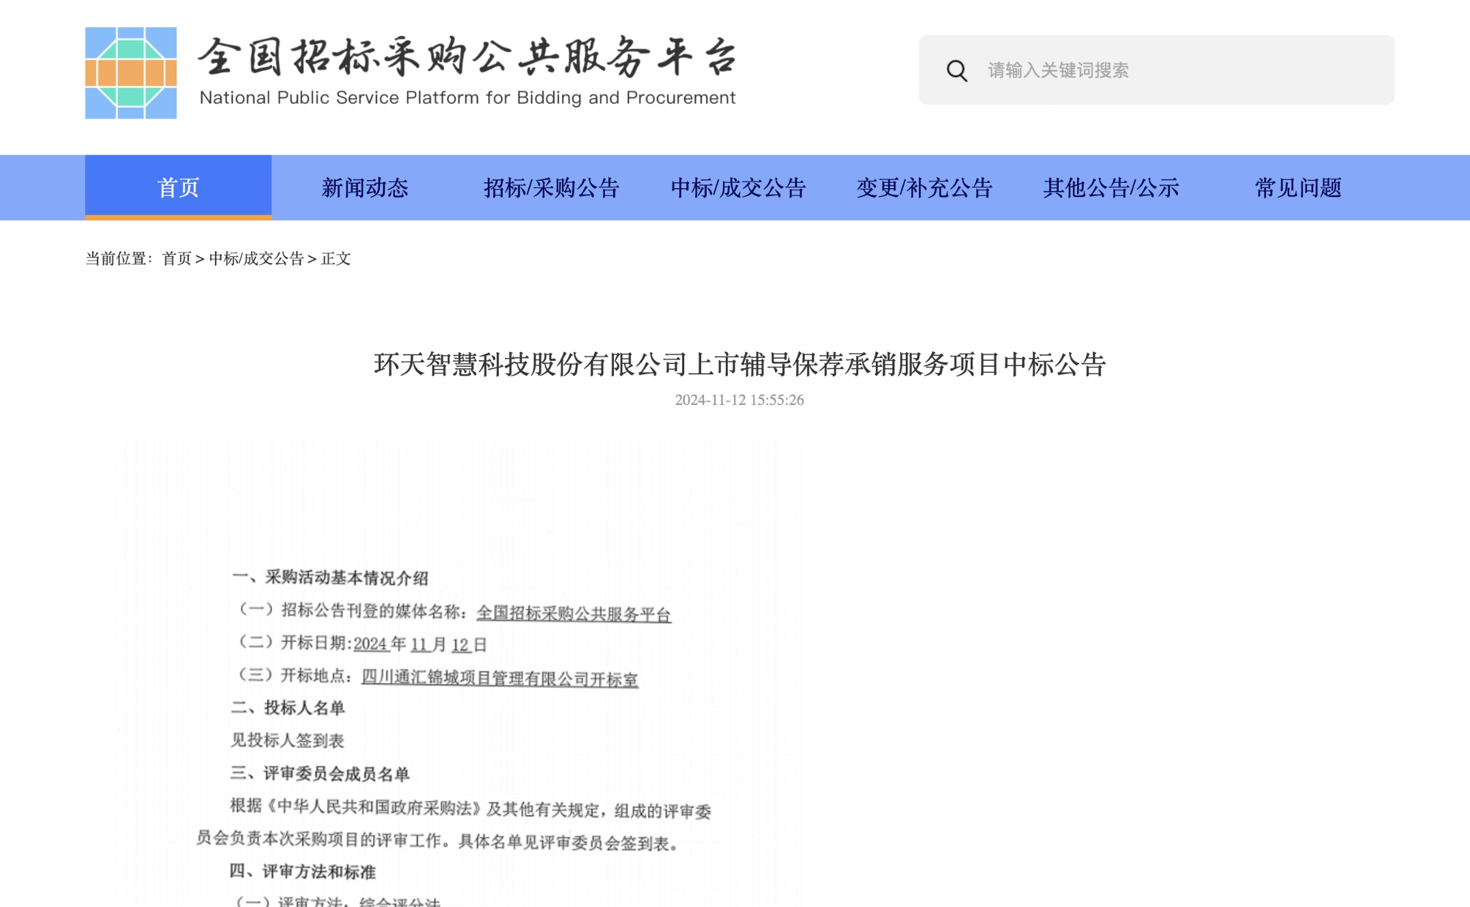Click heading 三、评审委员会成员名单
Viewport: 1470px width, 907px height.
click(320, 773)
